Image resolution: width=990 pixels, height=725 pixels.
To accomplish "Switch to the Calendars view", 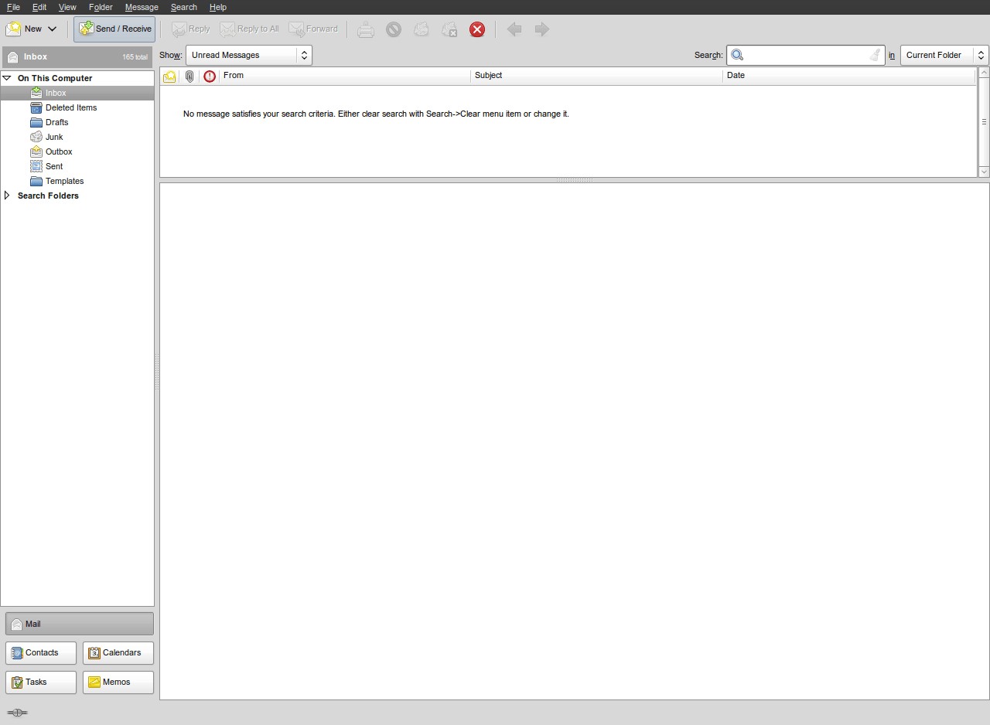I will click(x=118, y=652).
